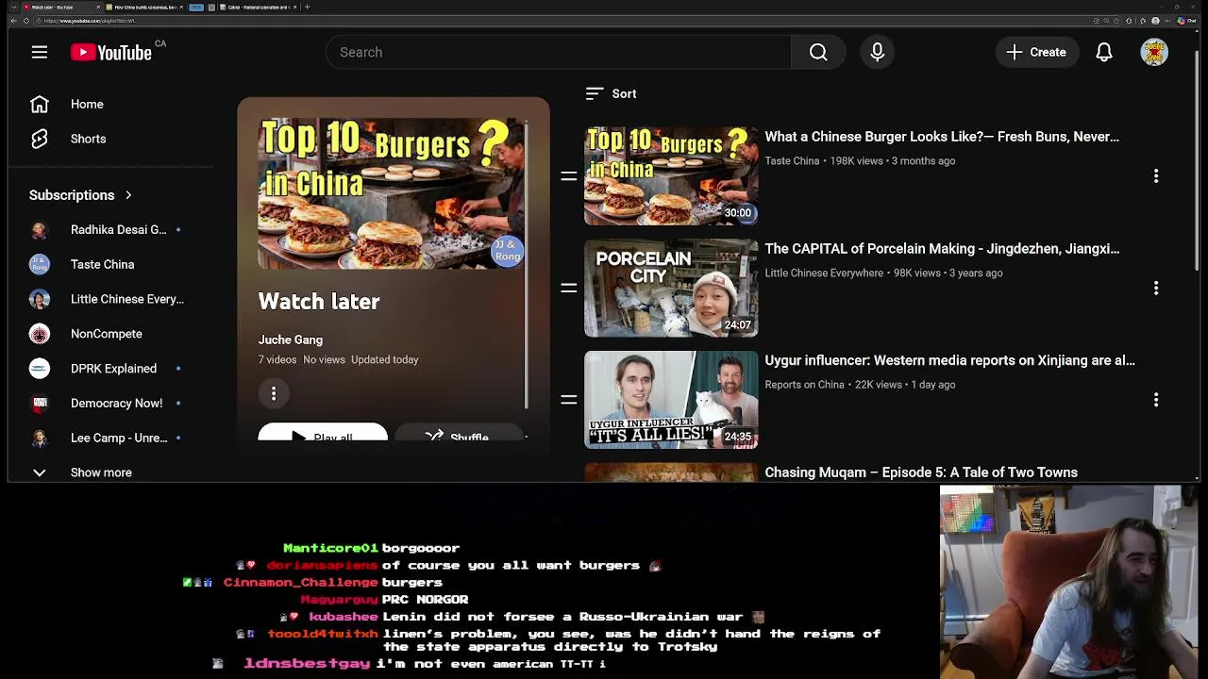Viewport: 1208px width, 679px height.
Task: Open Radhika Desai channel avatar
Action: pos(39,230)
